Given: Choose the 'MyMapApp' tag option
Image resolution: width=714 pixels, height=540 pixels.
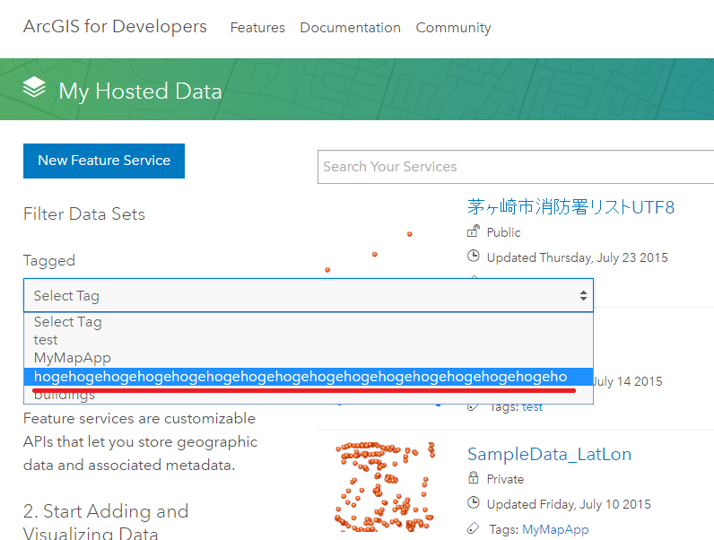Looking at the screenshot, I should pos(309,358).
